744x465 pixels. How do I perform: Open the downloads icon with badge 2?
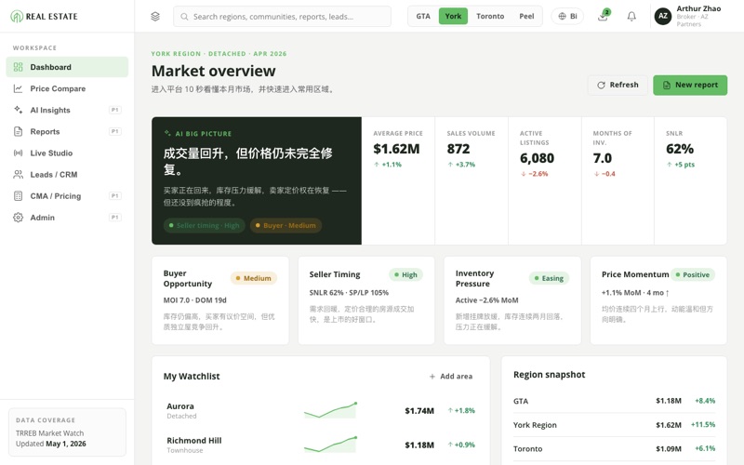tap(603, 16)
